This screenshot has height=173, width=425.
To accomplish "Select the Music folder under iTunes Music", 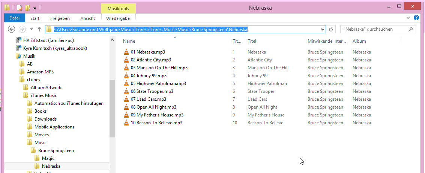I will pyautogui.click(x=41, y=142).
